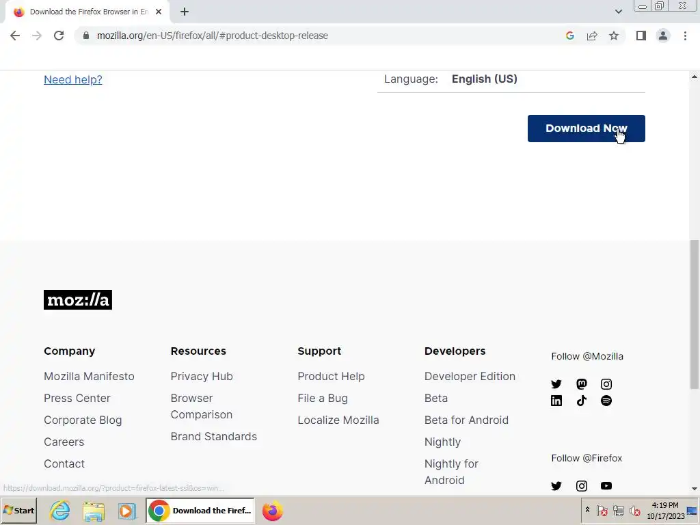Viewport: 700px width, 525px height.
Task: Focus the address bar URL
Action: pos(213,36)
